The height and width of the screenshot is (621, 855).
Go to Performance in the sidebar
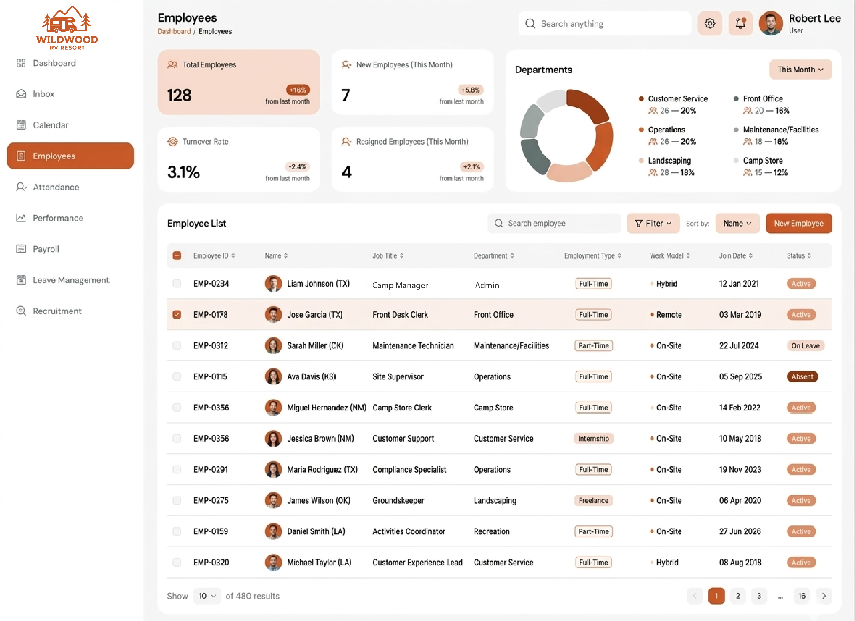[x=58, y=218]
